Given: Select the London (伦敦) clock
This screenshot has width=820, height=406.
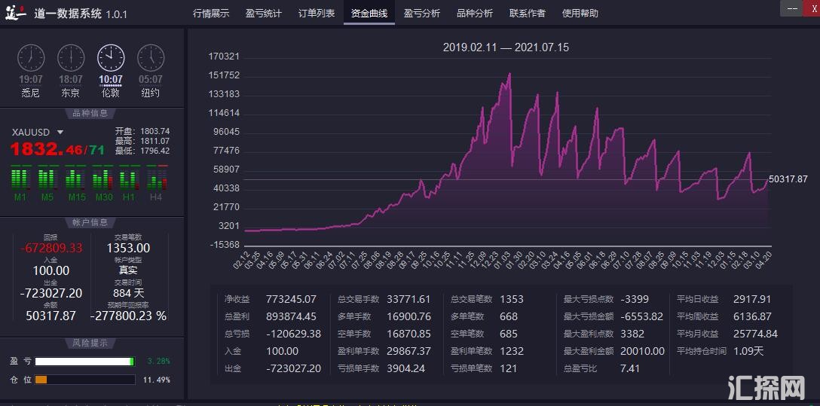Looking at the screenshot, I should click(111, 58).
